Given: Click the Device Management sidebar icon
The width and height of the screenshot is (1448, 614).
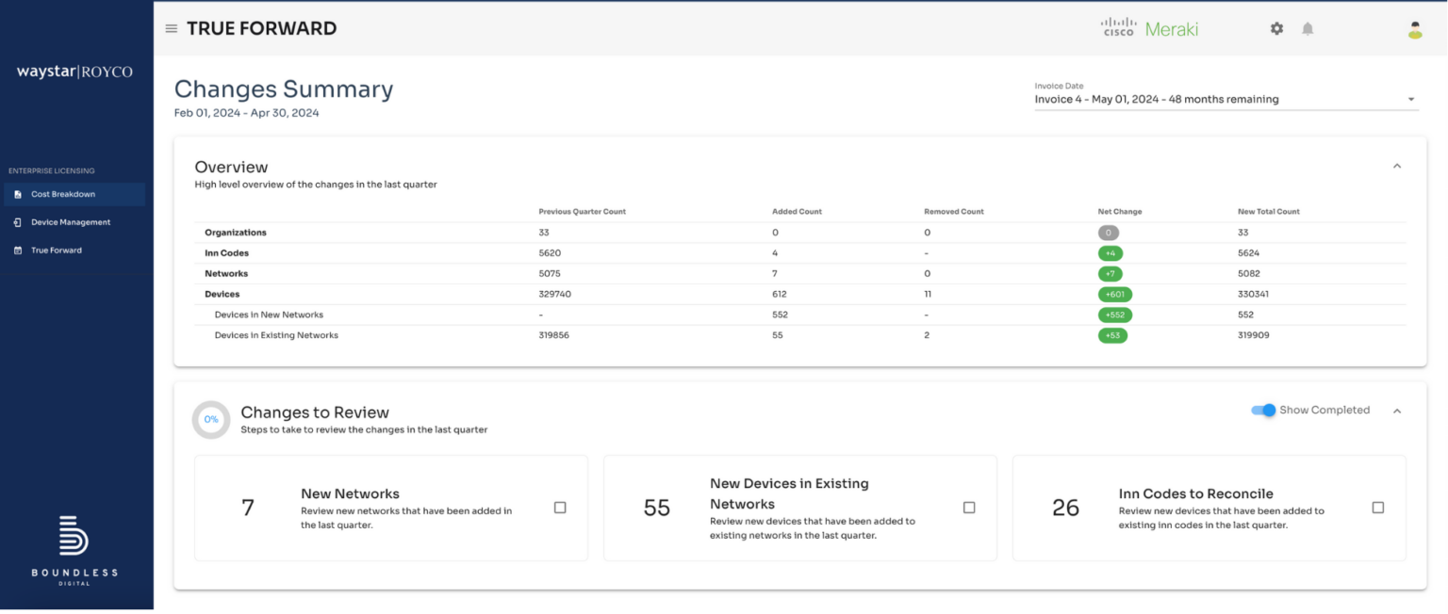Looking at the screenshot, I should tap(16, 222).
